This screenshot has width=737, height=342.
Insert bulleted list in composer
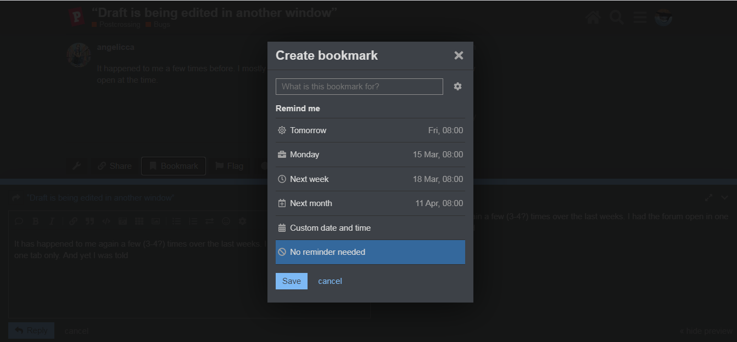[176, 221]
